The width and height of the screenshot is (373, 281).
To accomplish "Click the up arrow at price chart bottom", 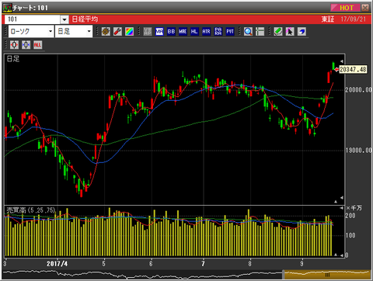I will point(336,201).
